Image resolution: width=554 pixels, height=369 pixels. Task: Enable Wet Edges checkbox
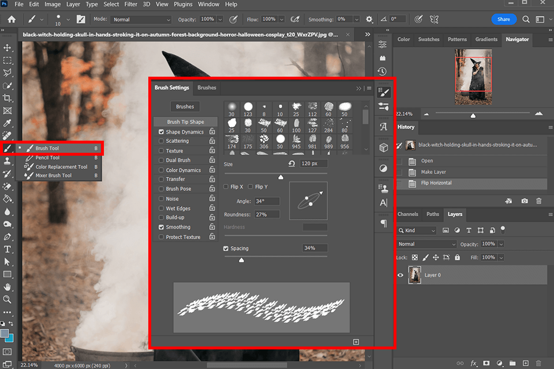(x=161, y=208)
